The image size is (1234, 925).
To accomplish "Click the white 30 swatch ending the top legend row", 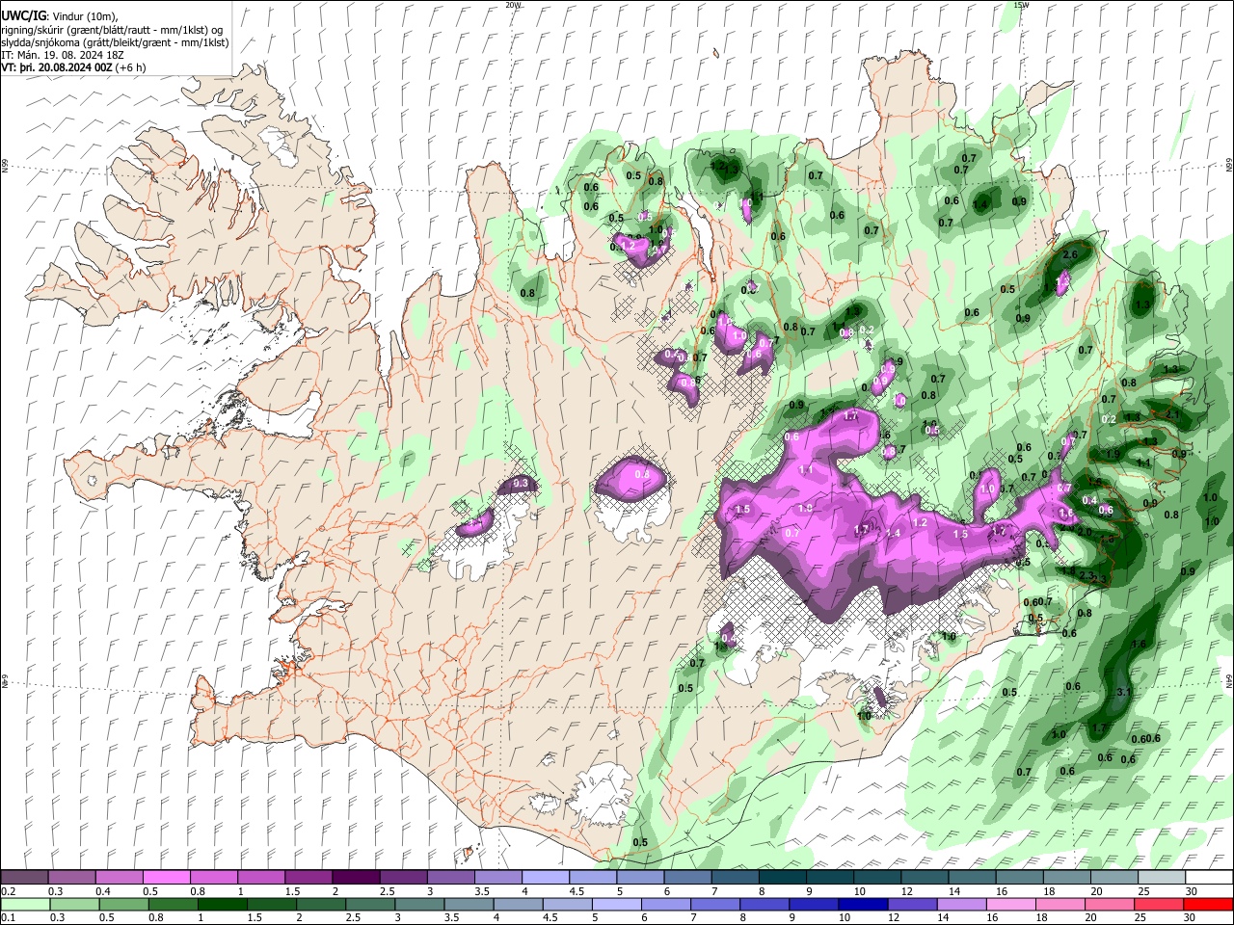I will pos(1209,878).
